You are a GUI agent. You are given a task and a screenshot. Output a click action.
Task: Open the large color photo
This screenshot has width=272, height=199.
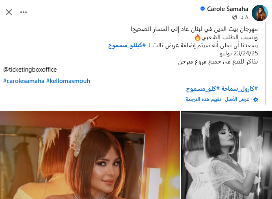coord(90,155)
